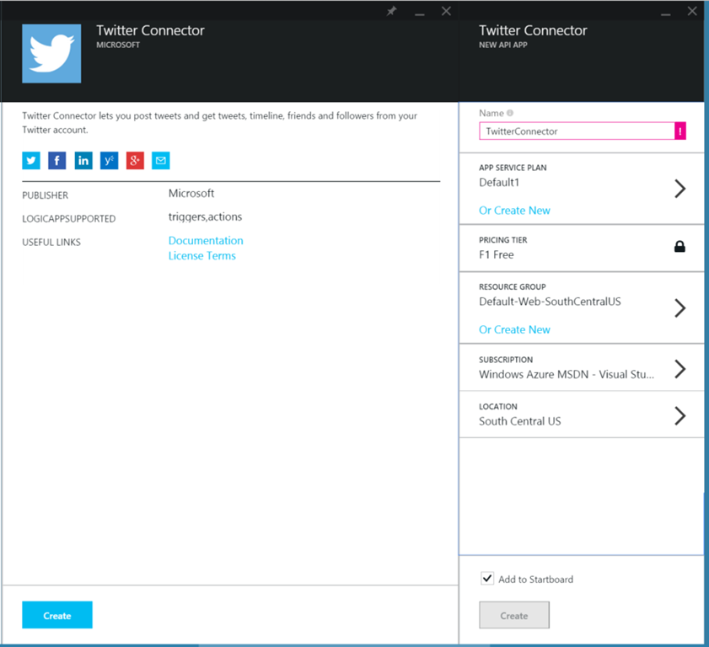Share via the LinkedIn icon
Screen dimensions: 709x647
[x=83, y=160]
